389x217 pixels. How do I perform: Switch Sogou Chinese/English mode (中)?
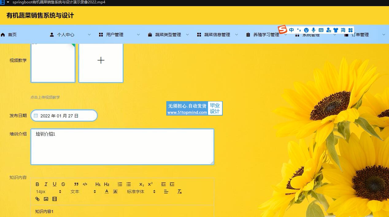click(291, 30)
